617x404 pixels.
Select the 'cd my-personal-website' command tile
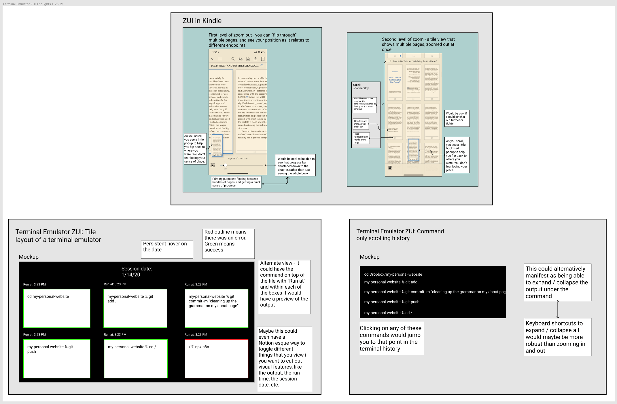click(57, 308)
